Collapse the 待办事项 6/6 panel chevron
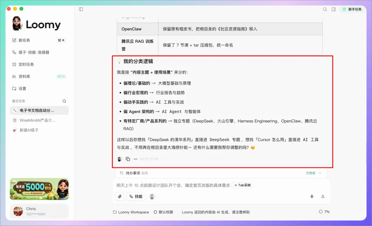 (320, 173)
